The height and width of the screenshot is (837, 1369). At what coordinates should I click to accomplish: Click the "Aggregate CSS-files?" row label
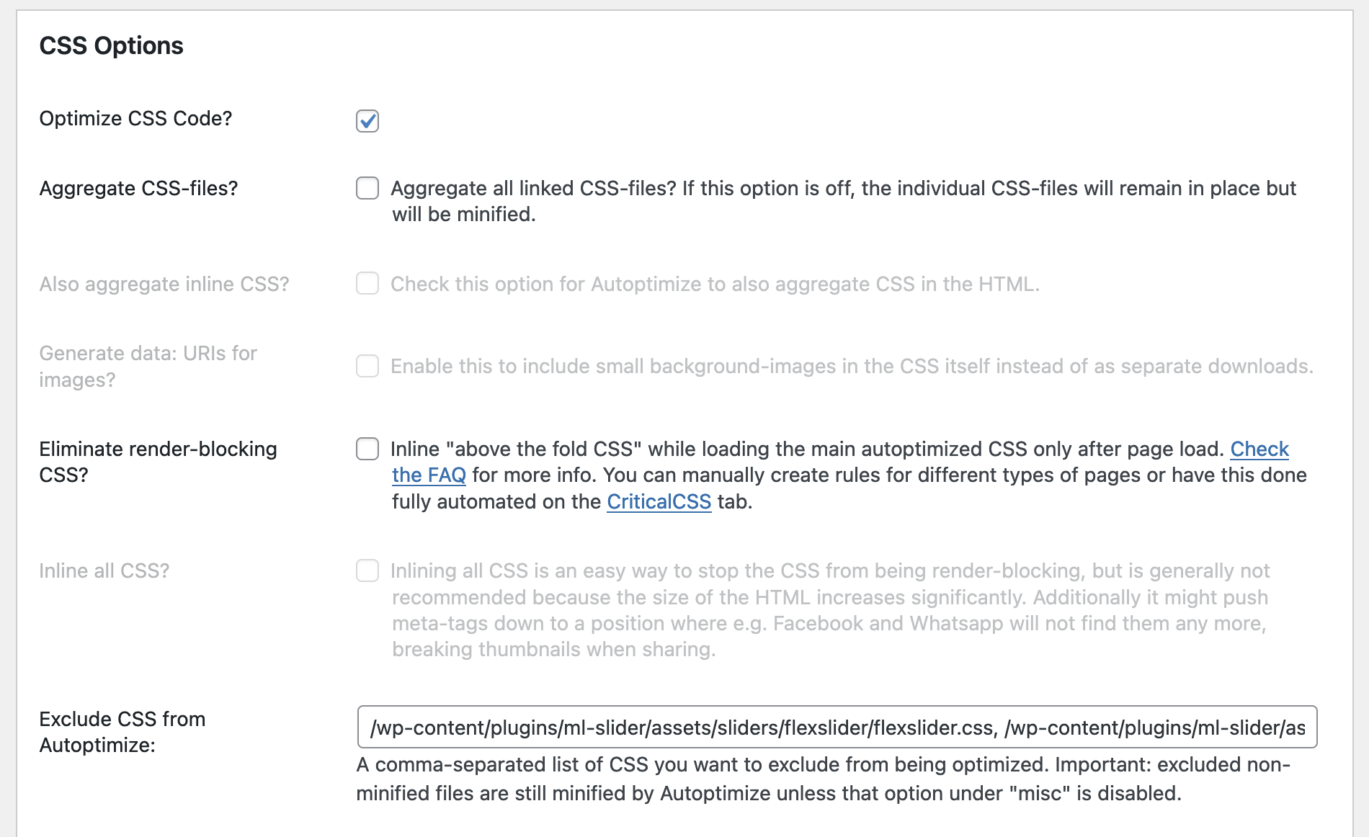tap(138, 188)
